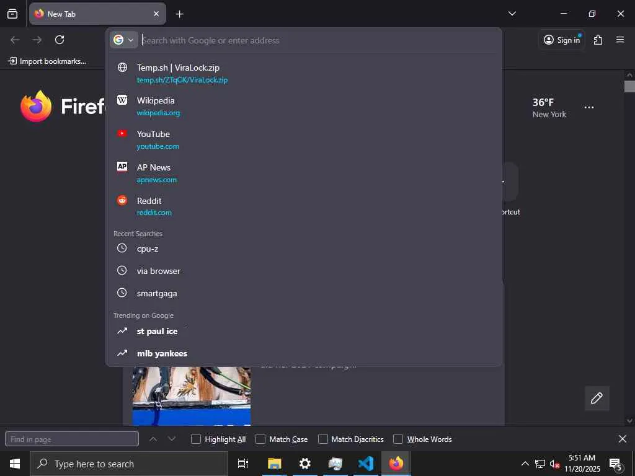Screen dimensions: 635x476
Task: Select trending search mlb yankees
Action: (x=304, y=353)
